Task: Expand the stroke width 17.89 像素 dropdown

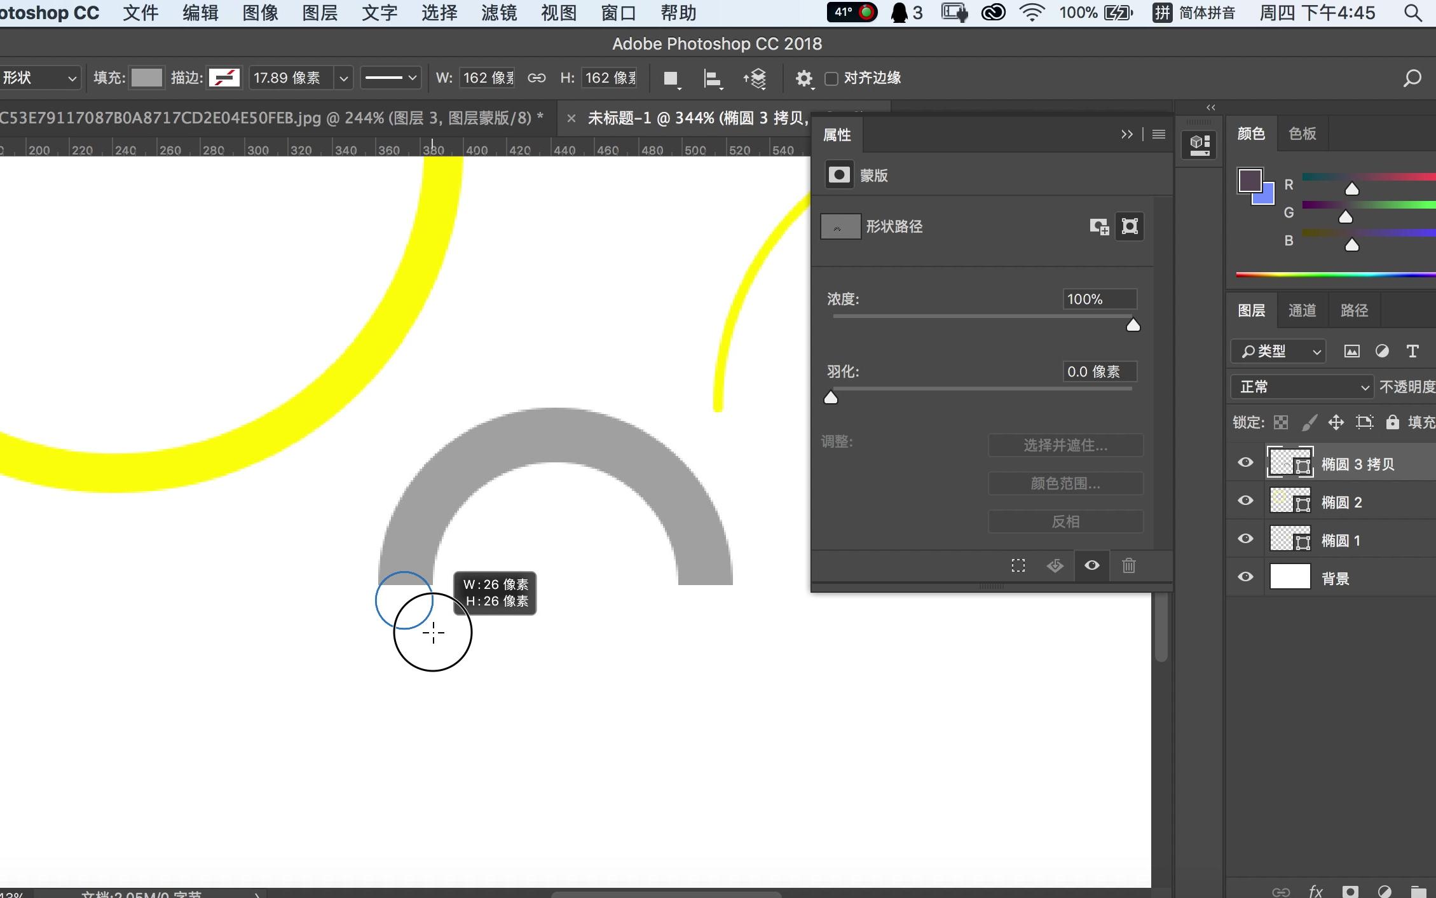Action: [343, 78]
